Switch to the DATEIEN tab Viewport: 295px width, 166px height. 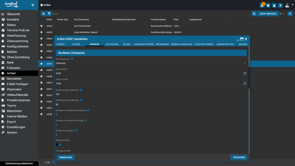tap(243, 44)
